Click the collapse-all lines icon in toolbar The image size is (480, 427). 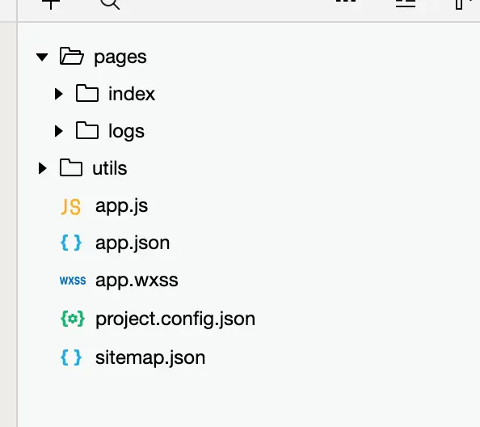[406, 3]
